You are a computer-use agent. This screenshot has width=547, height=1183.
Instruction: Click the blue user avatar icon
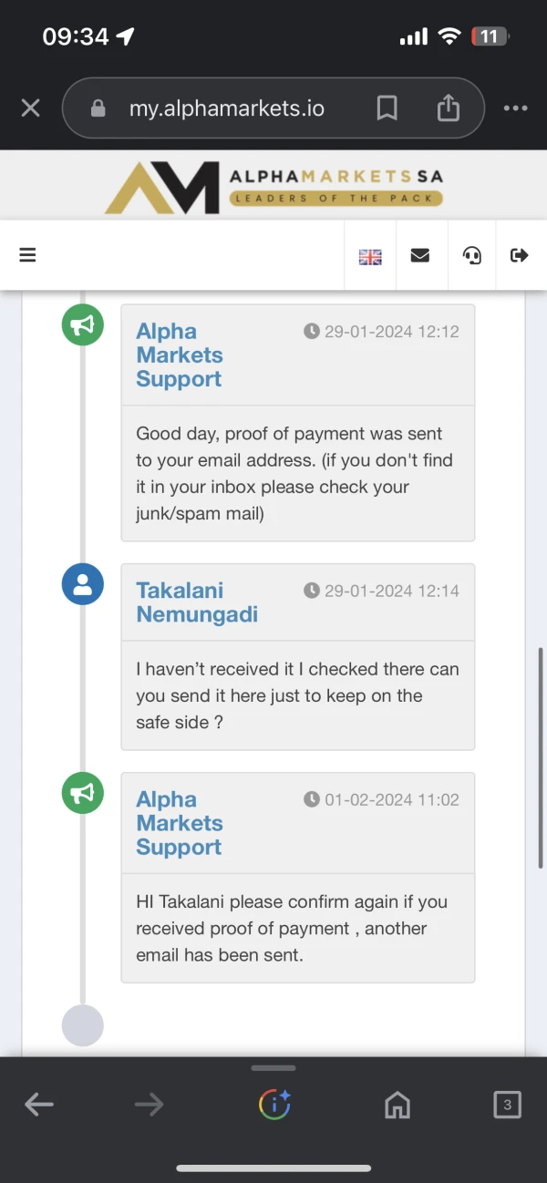coord(82,584)
